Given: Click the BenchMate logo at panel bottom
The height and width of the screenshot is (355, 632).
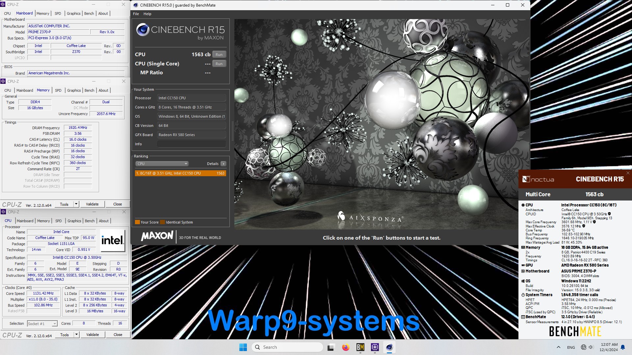Looking at the screenshot, I should [x=575, y=331].
